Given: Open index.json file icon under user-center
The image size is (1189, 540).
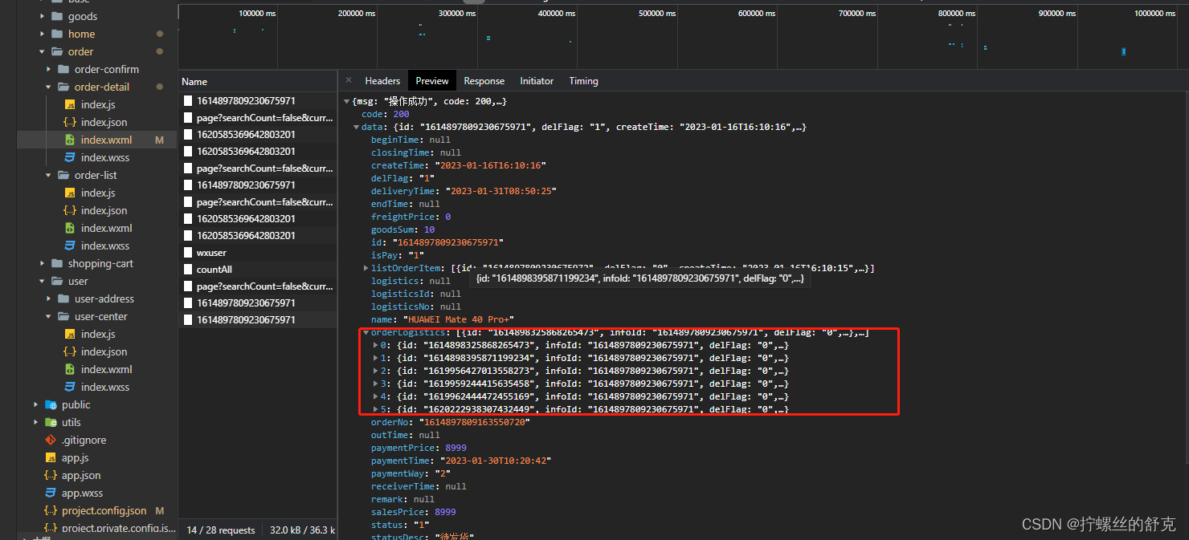Looking at the screenshot, I should pyautogui.click(x=70, y=351).
